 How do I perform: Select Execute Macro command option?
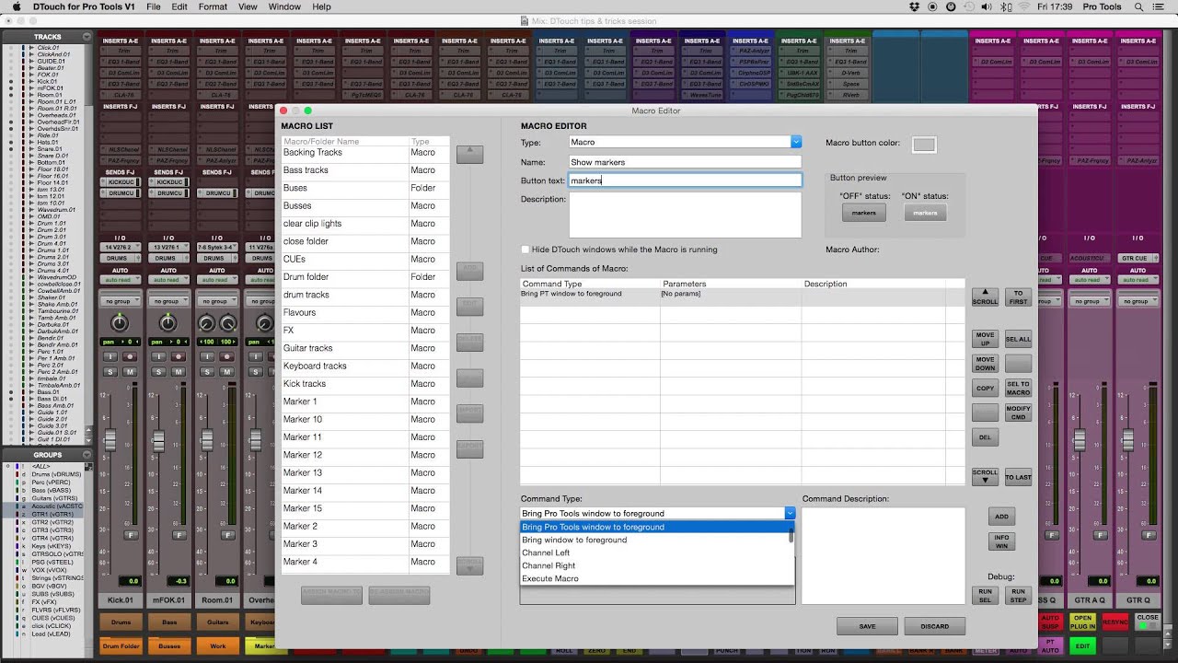[x=656, y=578]
